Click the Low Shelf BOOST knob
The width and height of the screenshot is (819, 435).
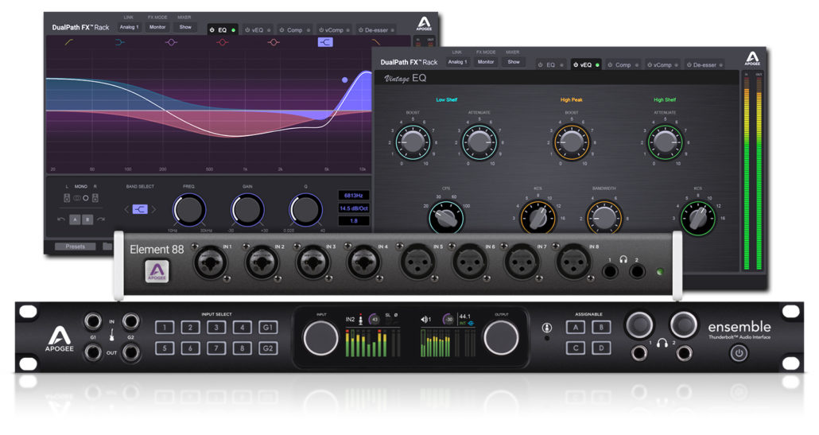coord(413,142)
